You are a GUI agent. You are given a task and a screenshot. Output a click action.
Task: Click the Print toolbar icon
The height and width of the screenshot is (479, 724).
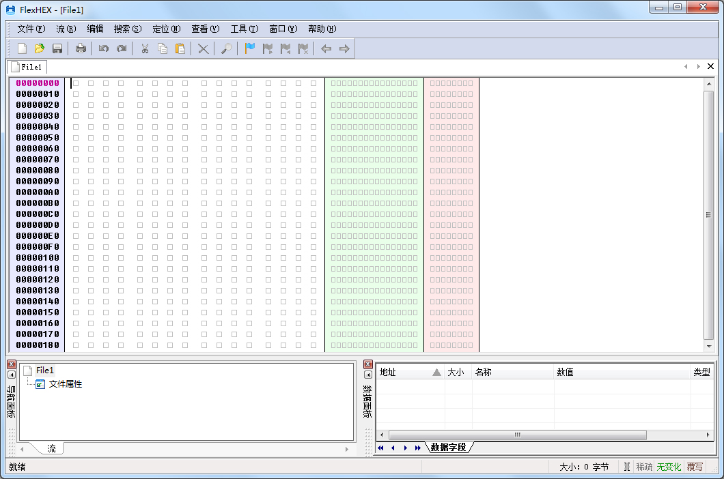click(x=81, y=48)
